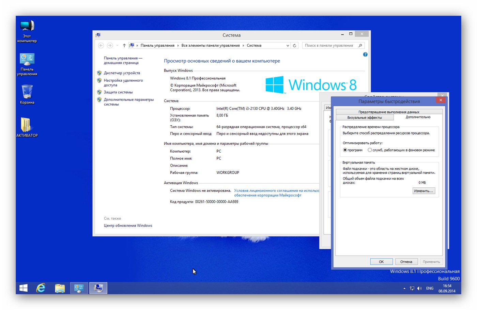
Task: Go forward in Система window
Action: click(x=110, y=45)
